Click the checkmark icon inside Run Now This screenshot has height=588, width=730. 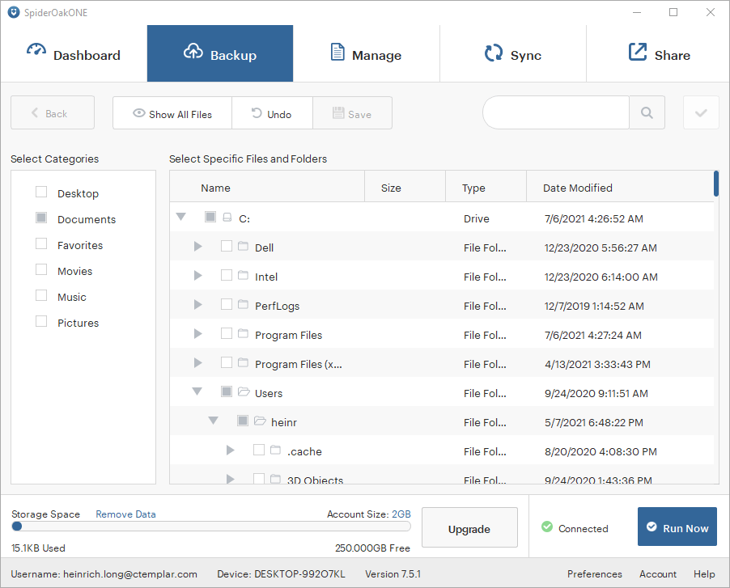click(x=651, y=527)
